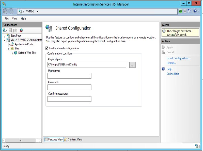Viewport: 203px width, 151px height.
Task: Click the Cancel action icon
Action: 163,52
